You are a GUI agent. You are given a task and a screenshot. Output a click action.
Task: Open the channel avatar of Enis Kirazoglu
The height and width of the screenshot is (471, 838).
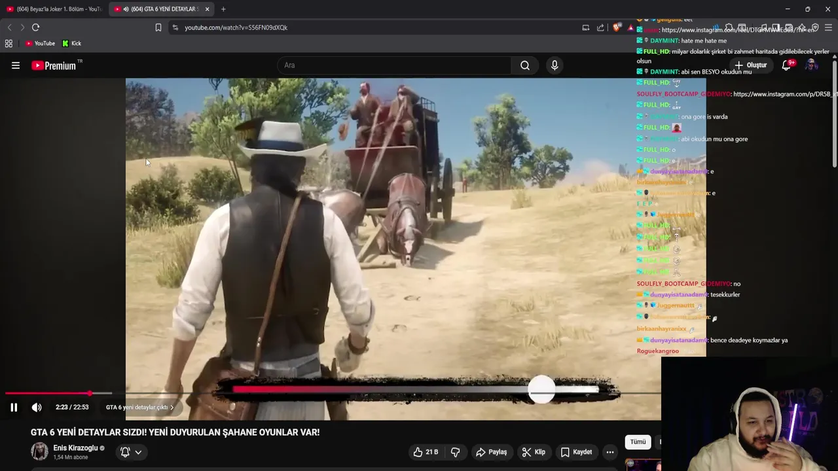pos(39,451)
